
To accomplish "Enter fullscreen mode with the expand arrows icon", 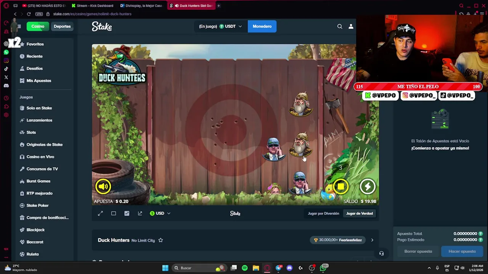I will [x=100, y=213].
